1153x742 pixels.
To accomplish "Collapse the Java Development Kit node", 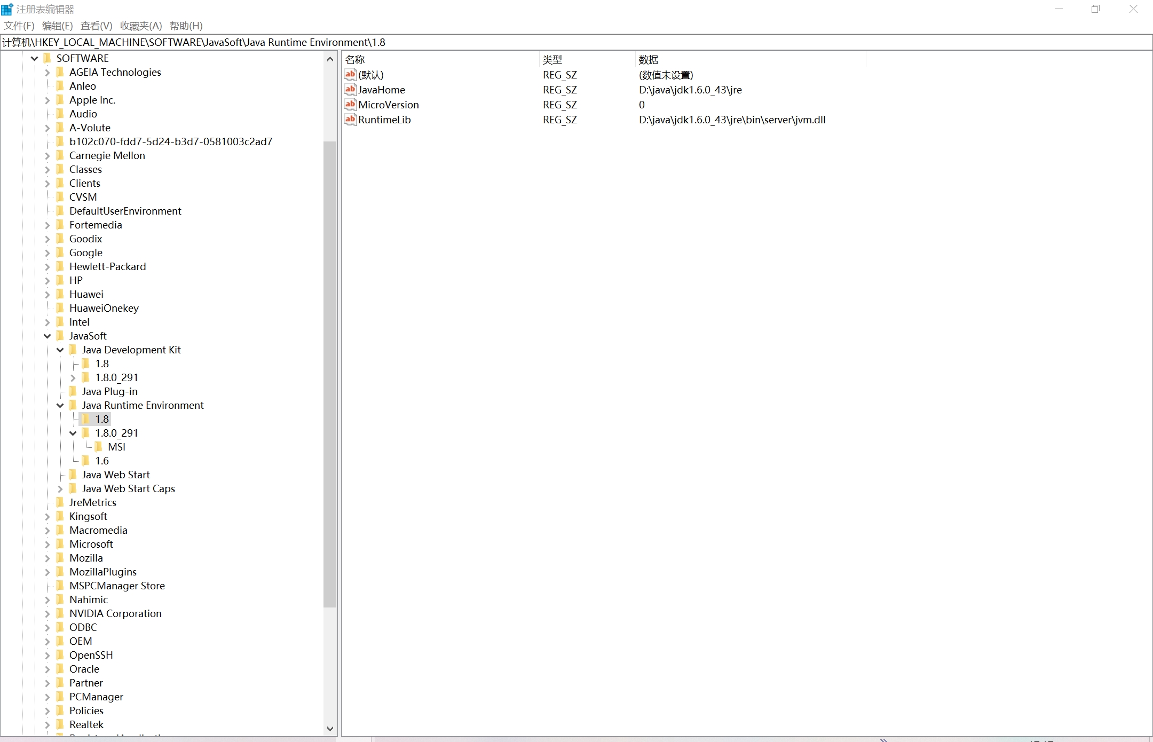I will pos(60,350).
